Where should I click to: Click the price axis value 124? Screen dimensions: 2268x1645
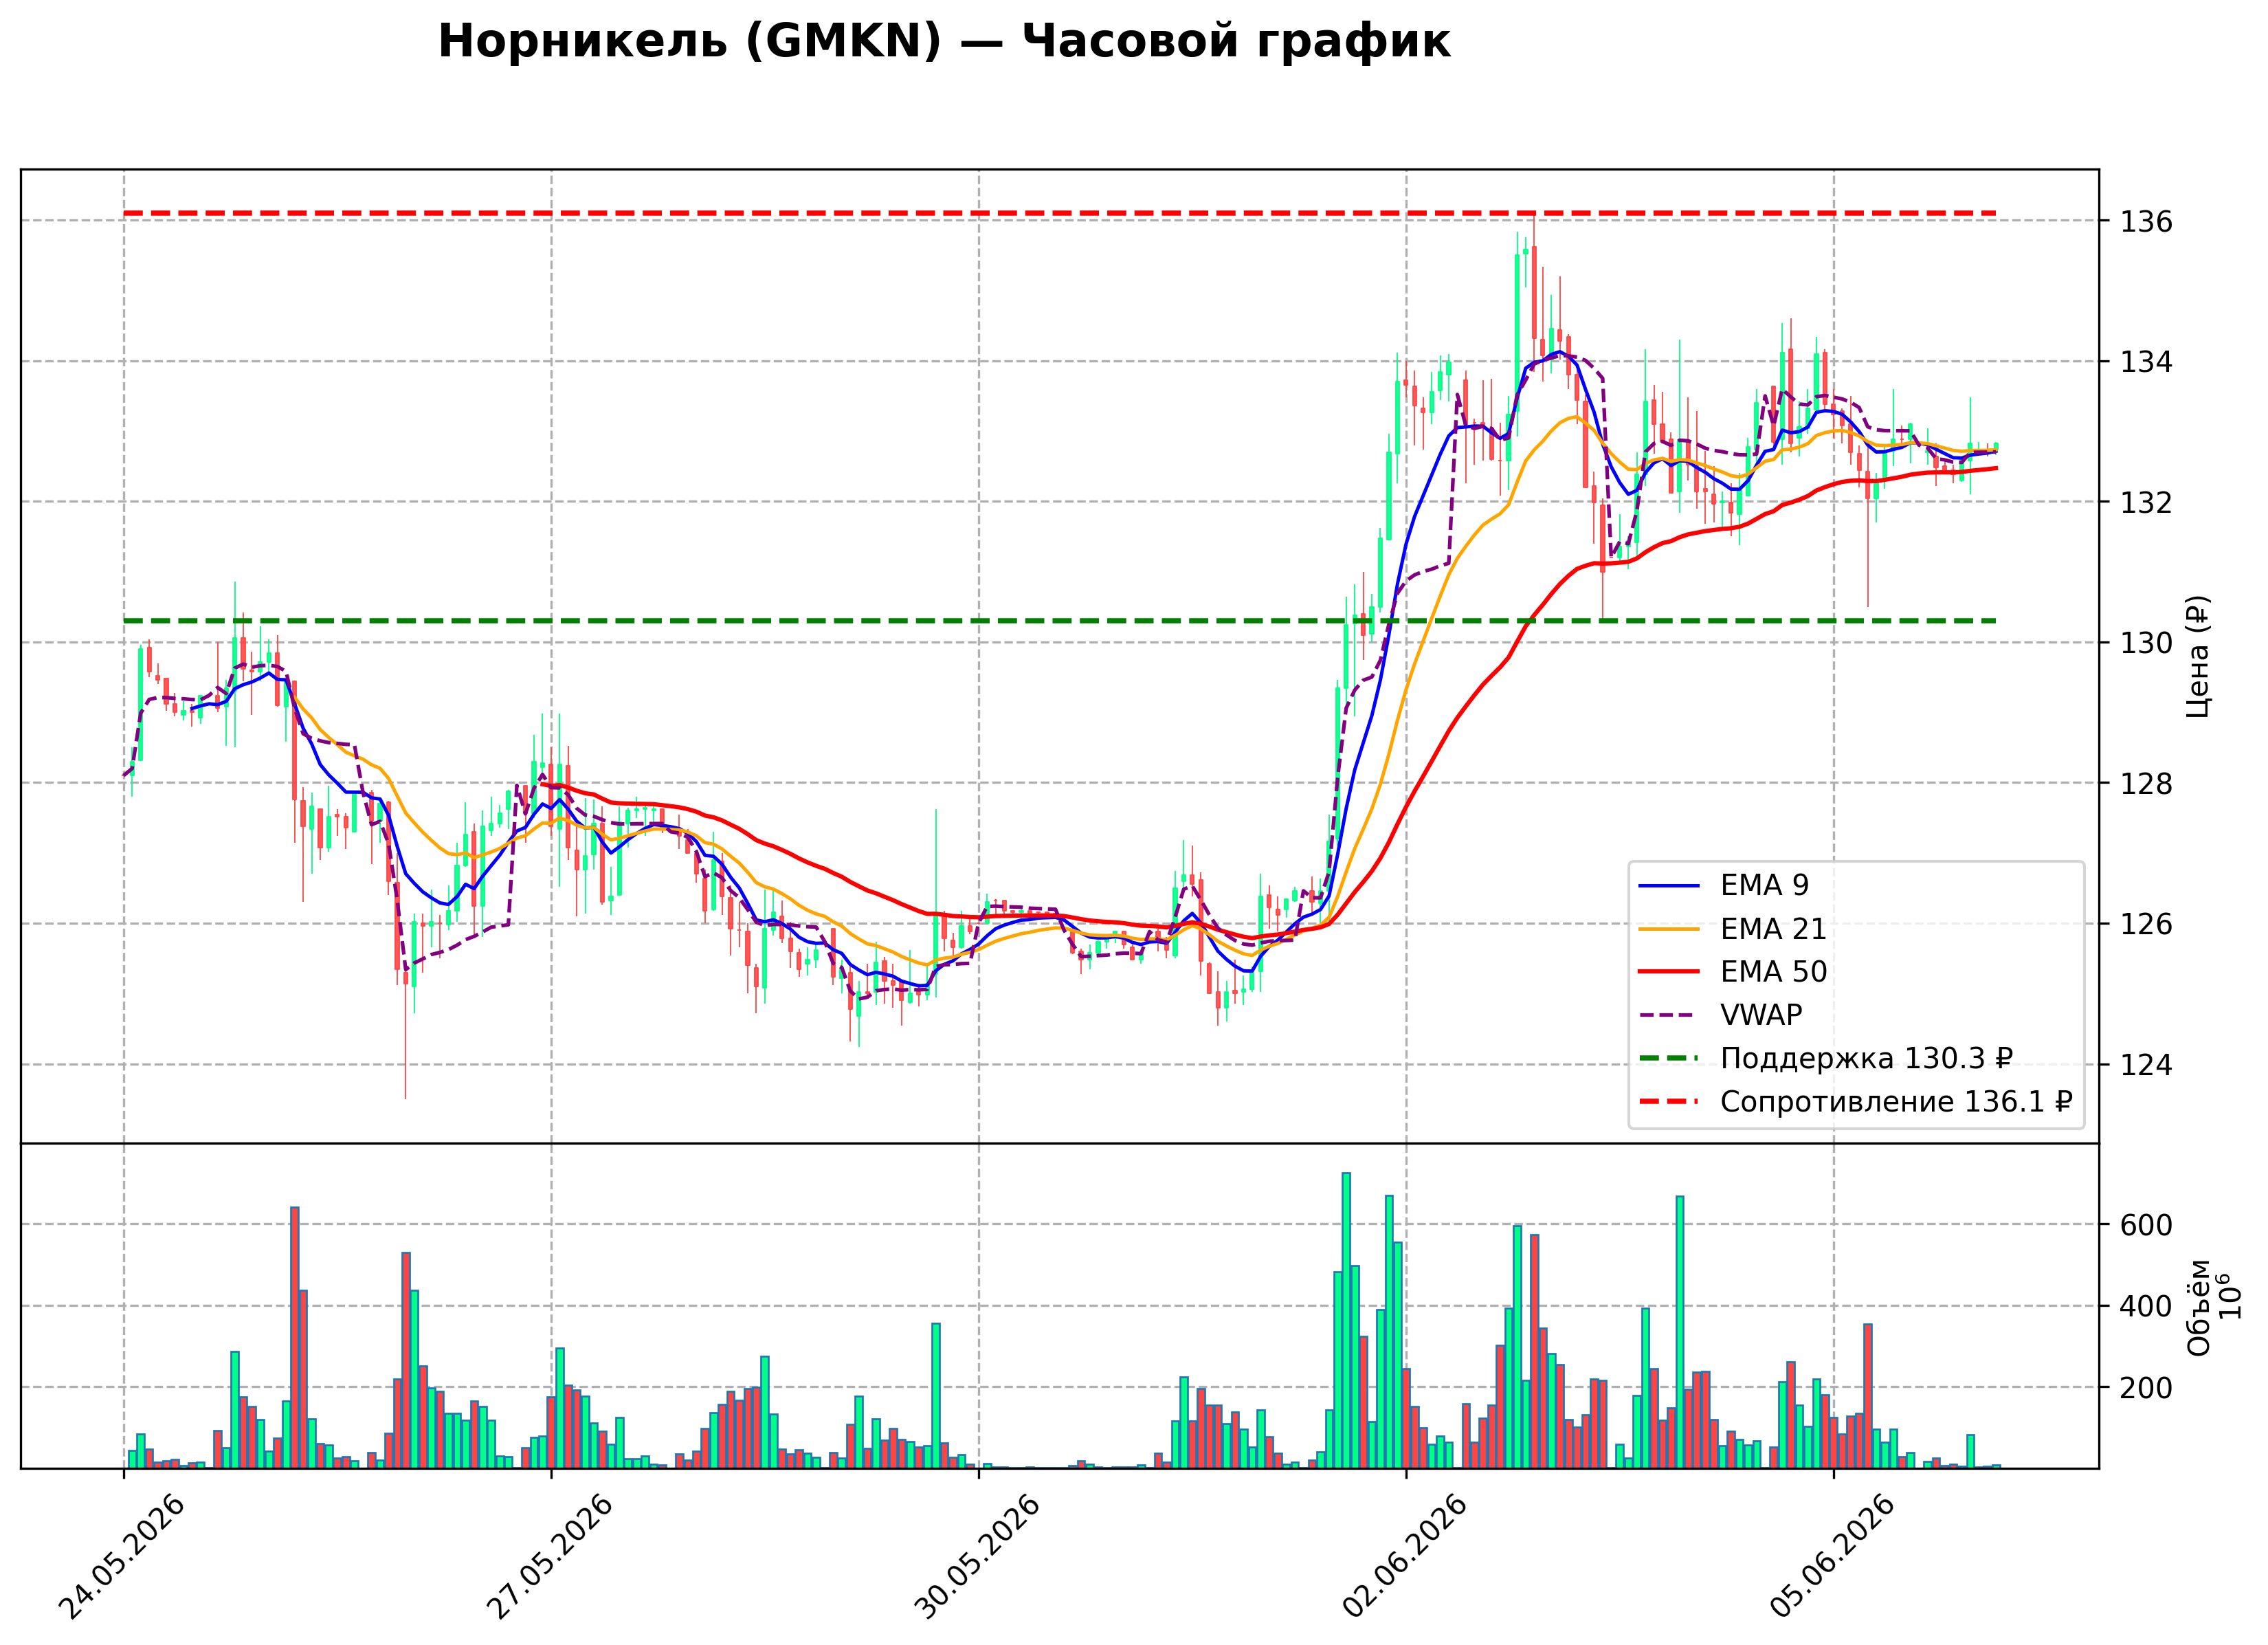tap(2147, 1065)
